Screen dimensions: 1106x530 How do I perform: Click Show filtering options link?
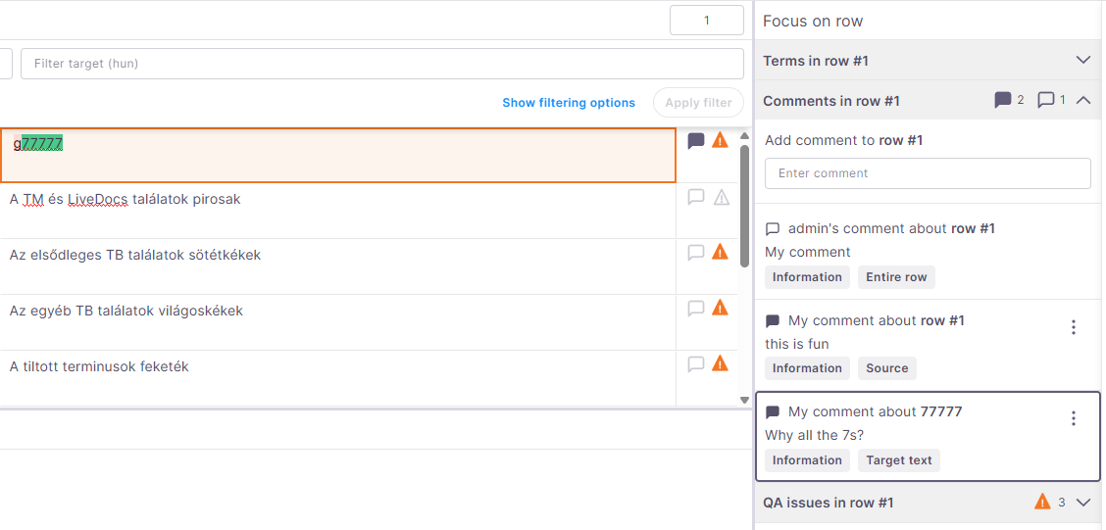pyautogui.click(x=569, y=103)
